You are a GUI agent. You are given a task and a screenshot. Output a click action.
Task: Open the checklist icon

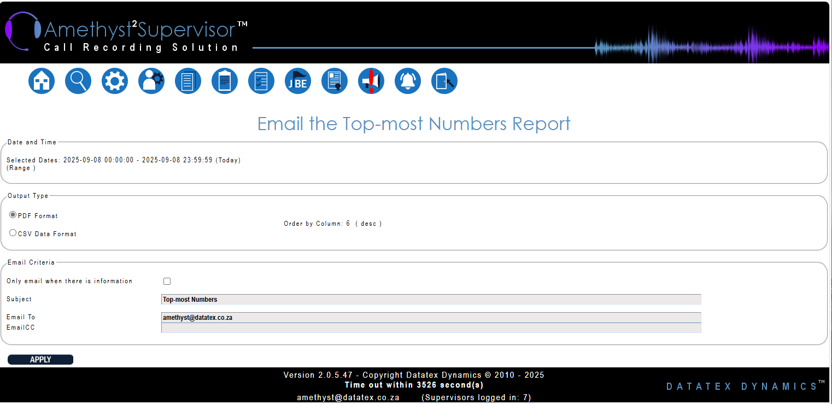click(261, 81)
